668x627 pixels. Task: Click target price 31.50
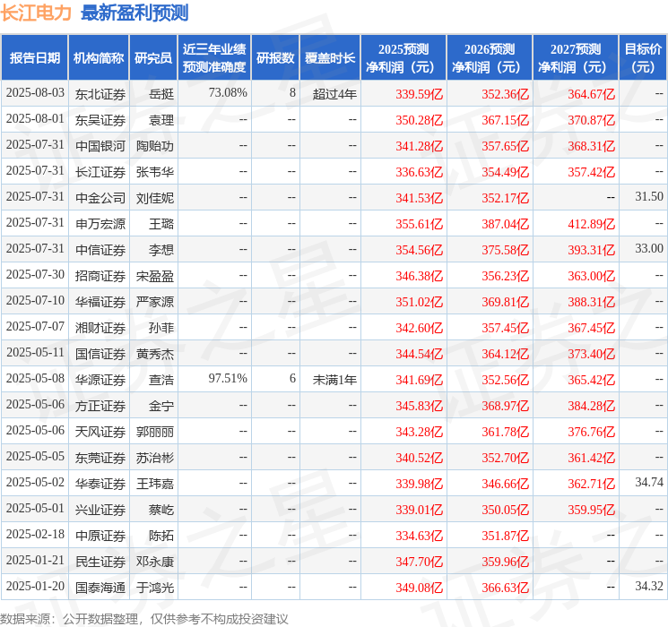point(649,196)
